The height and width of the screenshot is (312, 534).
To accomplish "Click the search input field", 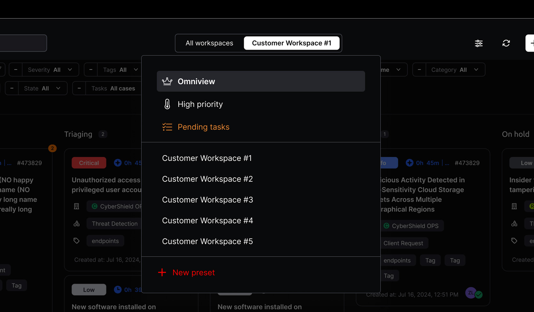I will click(x=23, y=43).
